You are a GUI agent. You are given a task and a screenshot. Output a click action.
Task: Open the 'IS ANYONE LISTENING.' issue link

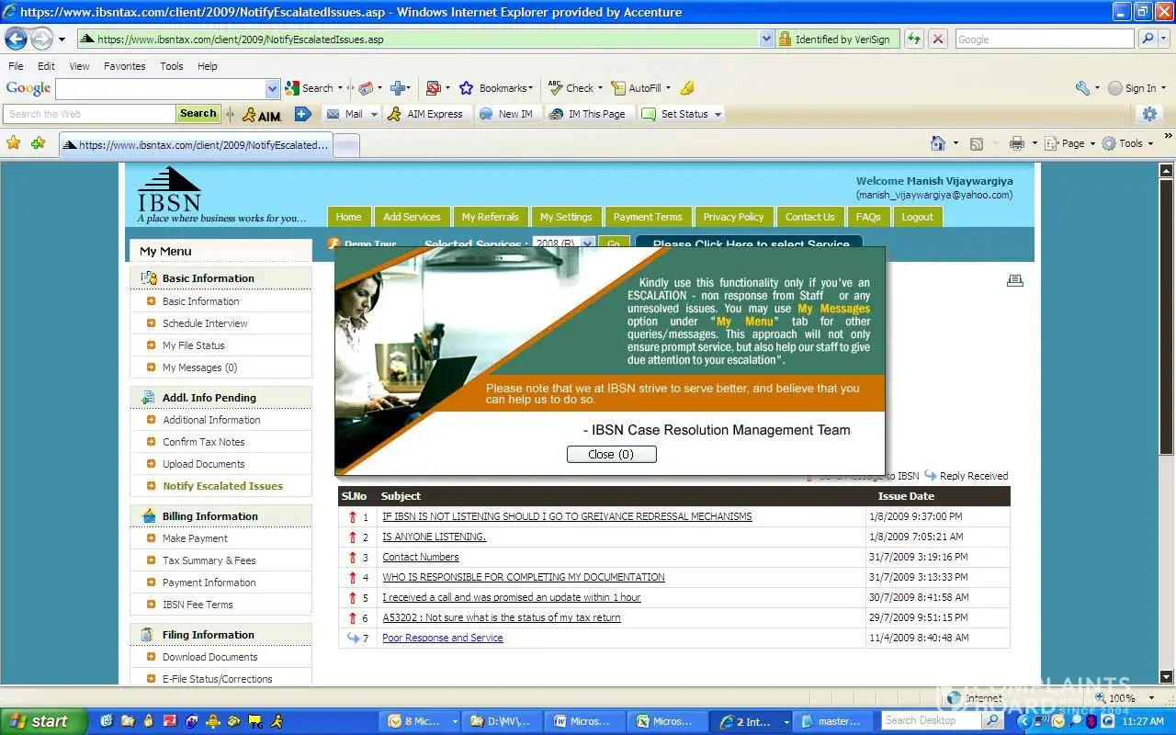point(434,537)
